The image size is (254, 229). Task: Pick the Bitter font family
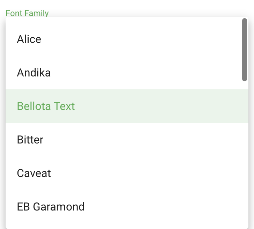[x=127, y=140]
